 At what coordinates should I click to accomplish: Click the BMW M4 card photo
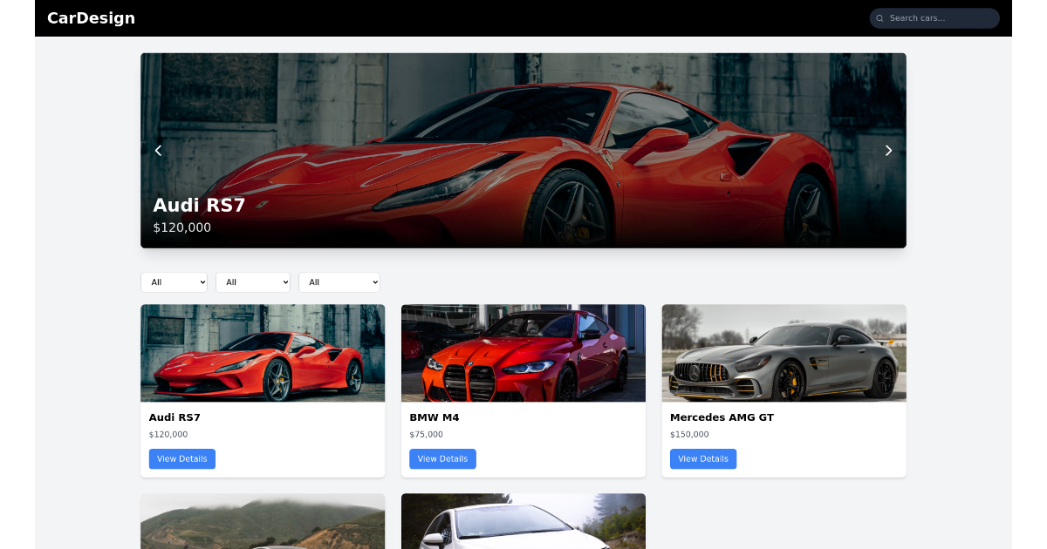[523, 353]
